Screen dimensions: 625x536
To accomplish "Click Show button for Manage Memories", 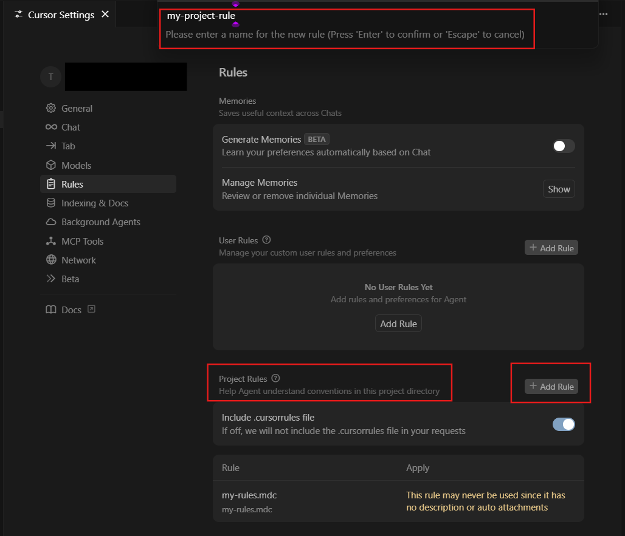I will coord(559,189).
